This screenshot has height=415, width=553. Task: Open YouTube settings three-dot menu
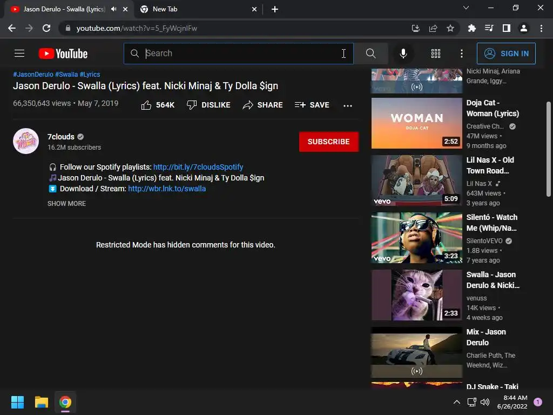point(461,53)
